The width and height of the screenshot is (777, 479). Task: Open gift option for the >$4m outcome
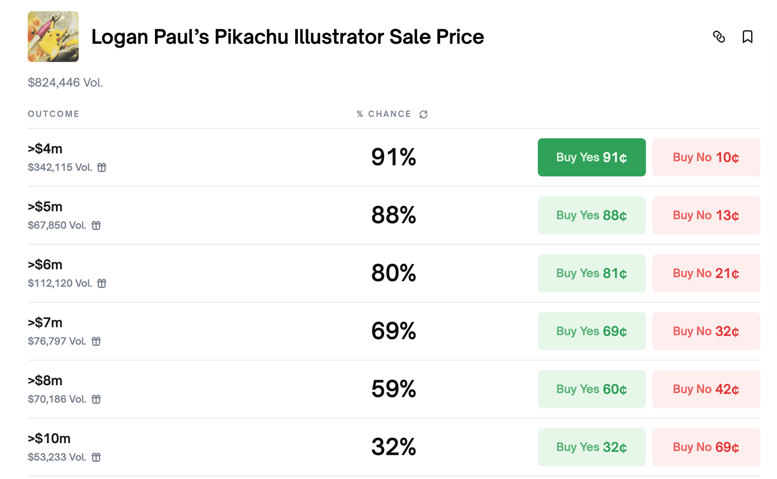[102, 167]
